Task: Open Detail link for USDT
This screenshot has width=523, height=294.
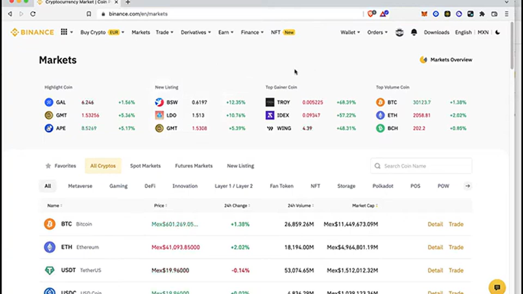Action: (435, 270)
